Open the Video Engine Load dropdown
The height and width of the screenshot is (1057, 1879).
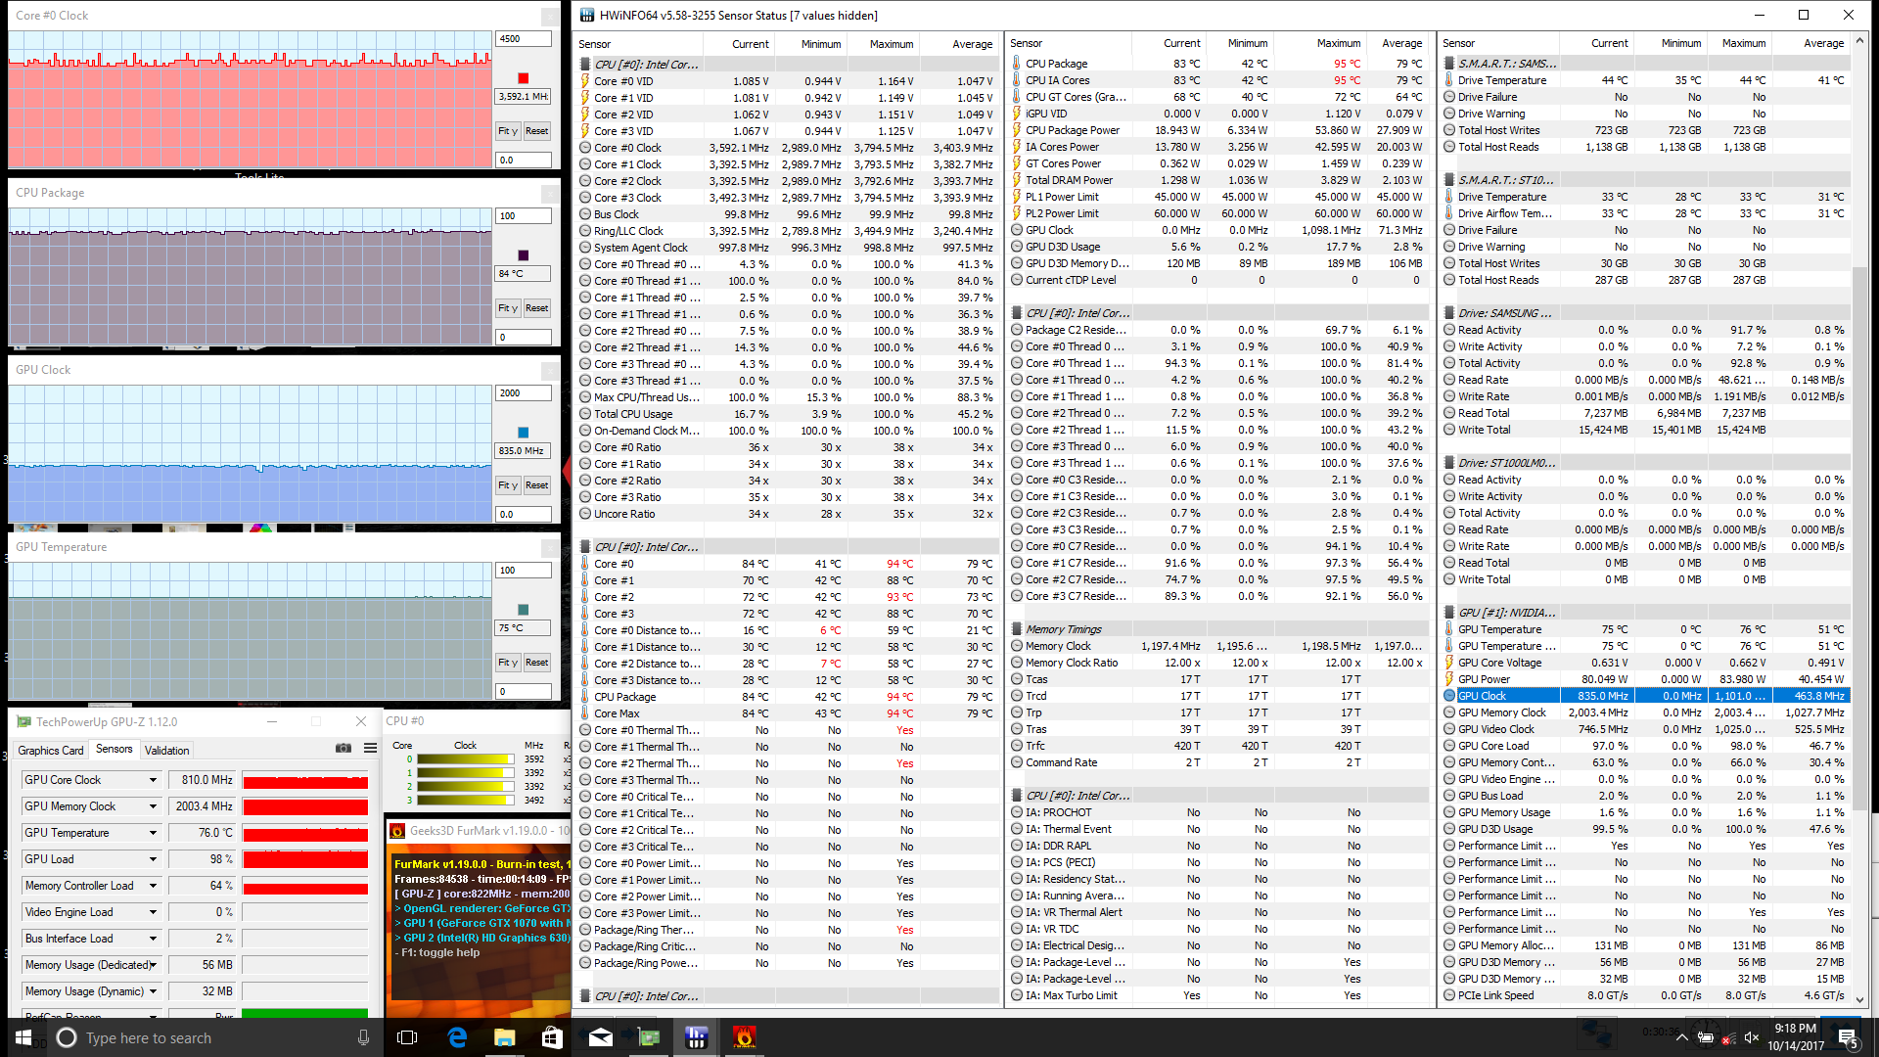(x=153, y=912)
